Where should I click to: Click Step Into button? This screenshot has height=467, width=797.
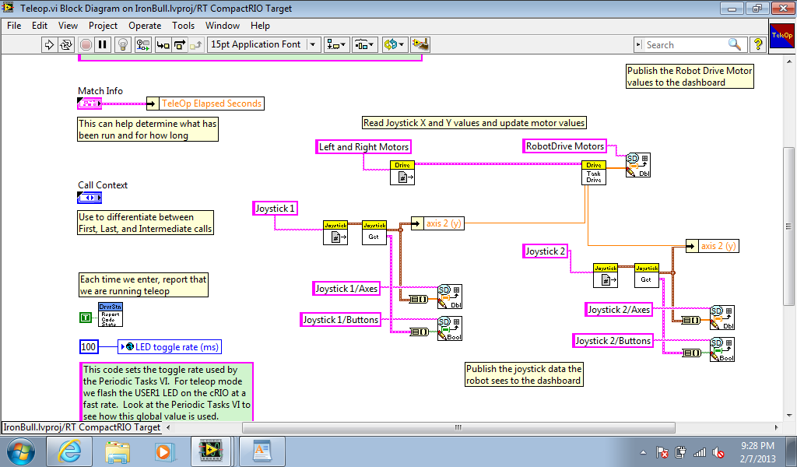coord(163,44)
